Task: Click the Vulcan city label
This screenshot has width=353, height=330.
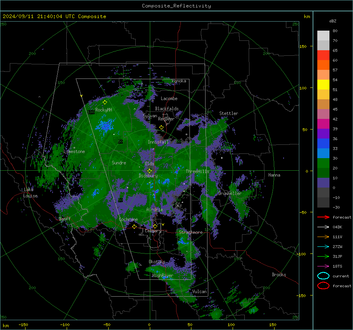Action: (200, 292)
